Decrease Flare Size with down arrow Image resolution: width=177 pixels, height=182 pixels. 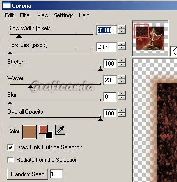pos(122,48)
